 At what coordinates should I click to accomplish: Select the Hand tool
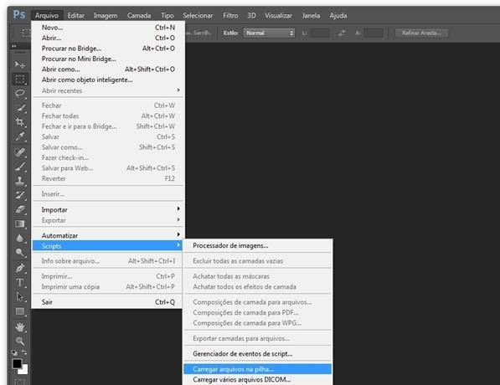[x=20, y=326]
